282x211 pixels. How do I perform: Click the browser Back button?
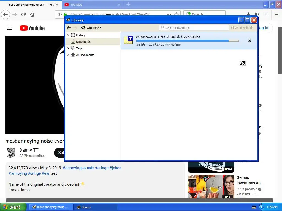click(6, 15)
